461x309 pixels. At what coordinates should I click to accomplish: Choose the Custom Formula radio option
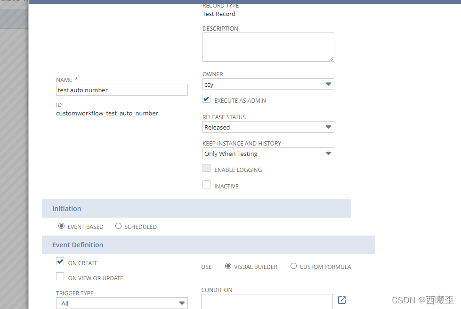click(293, 266)
